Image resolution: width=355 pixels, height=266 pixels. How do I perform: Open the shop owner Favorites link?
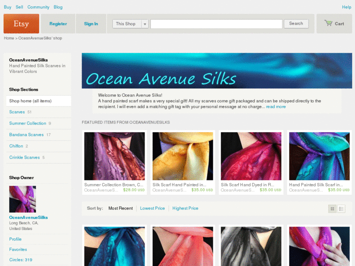coord(18,249)
